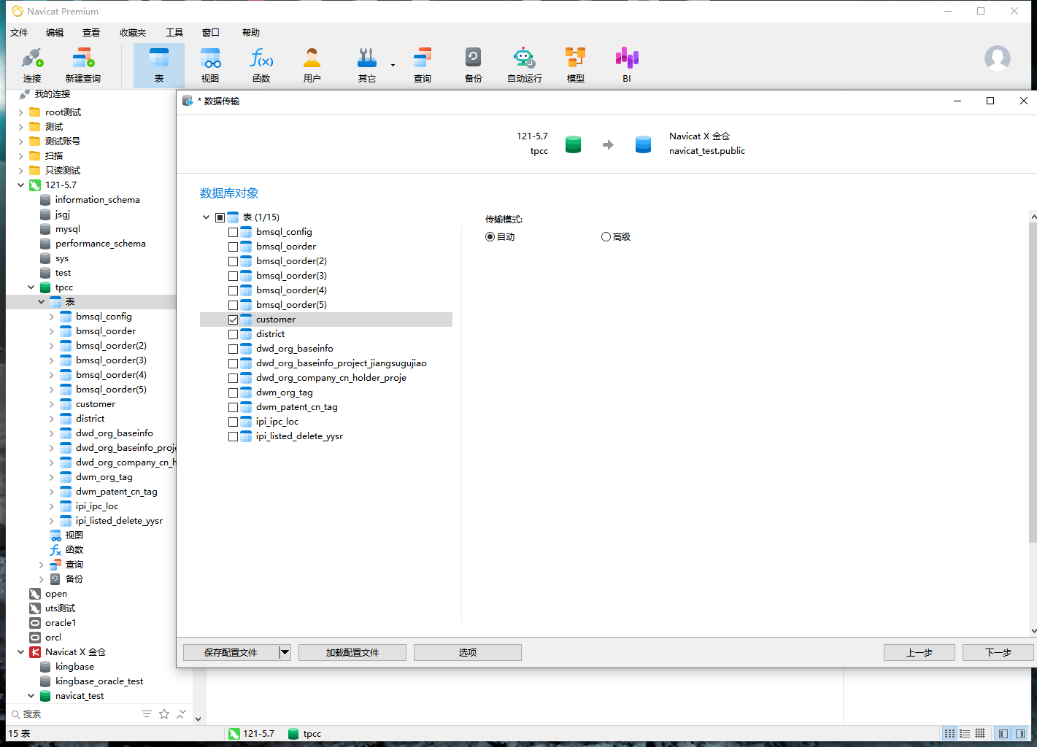Click the 连接 (Connection) toolbar icon

coord(32,65)
